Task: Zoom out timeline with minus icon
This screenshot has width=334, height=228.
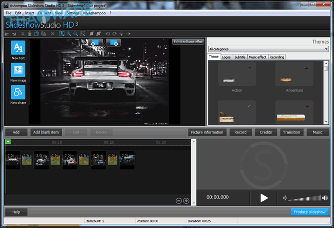Action: [179, 201]
